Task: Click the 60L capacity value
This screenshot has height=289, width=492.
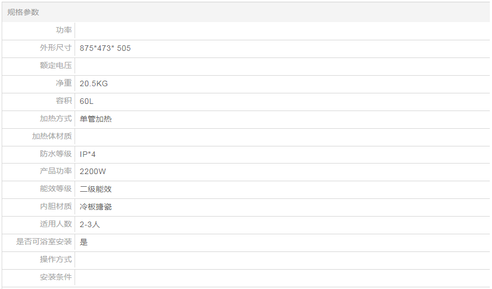Action: (87, 101)
